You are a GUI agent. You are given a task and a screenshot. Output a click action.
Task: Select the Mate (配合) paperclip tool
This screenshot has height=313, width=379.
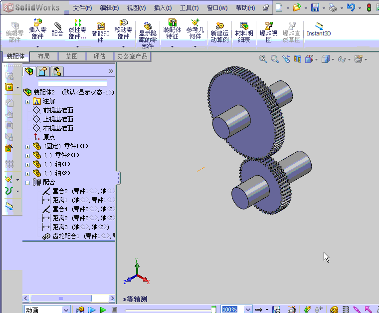coord(57,29)
